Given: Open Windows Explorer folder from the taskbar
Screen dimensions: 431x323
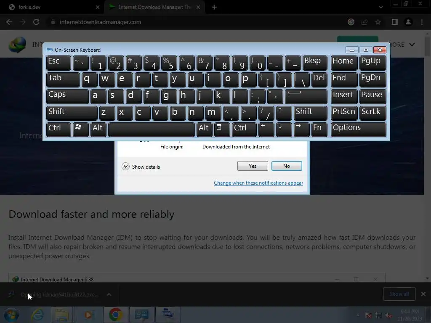Looking at the screenshot, I should [62, 315].
